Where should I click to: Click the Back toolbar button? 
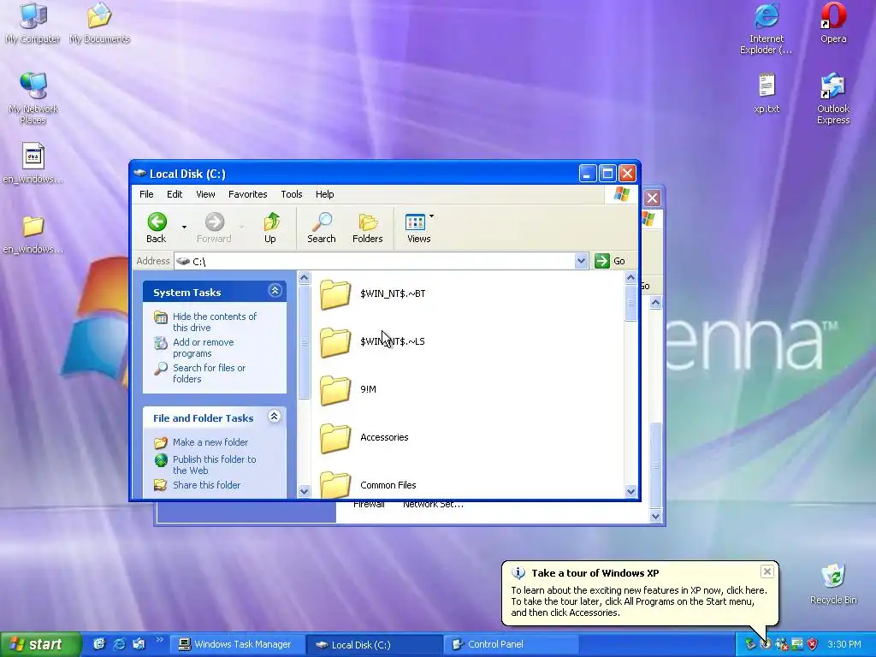pos(157,228)
